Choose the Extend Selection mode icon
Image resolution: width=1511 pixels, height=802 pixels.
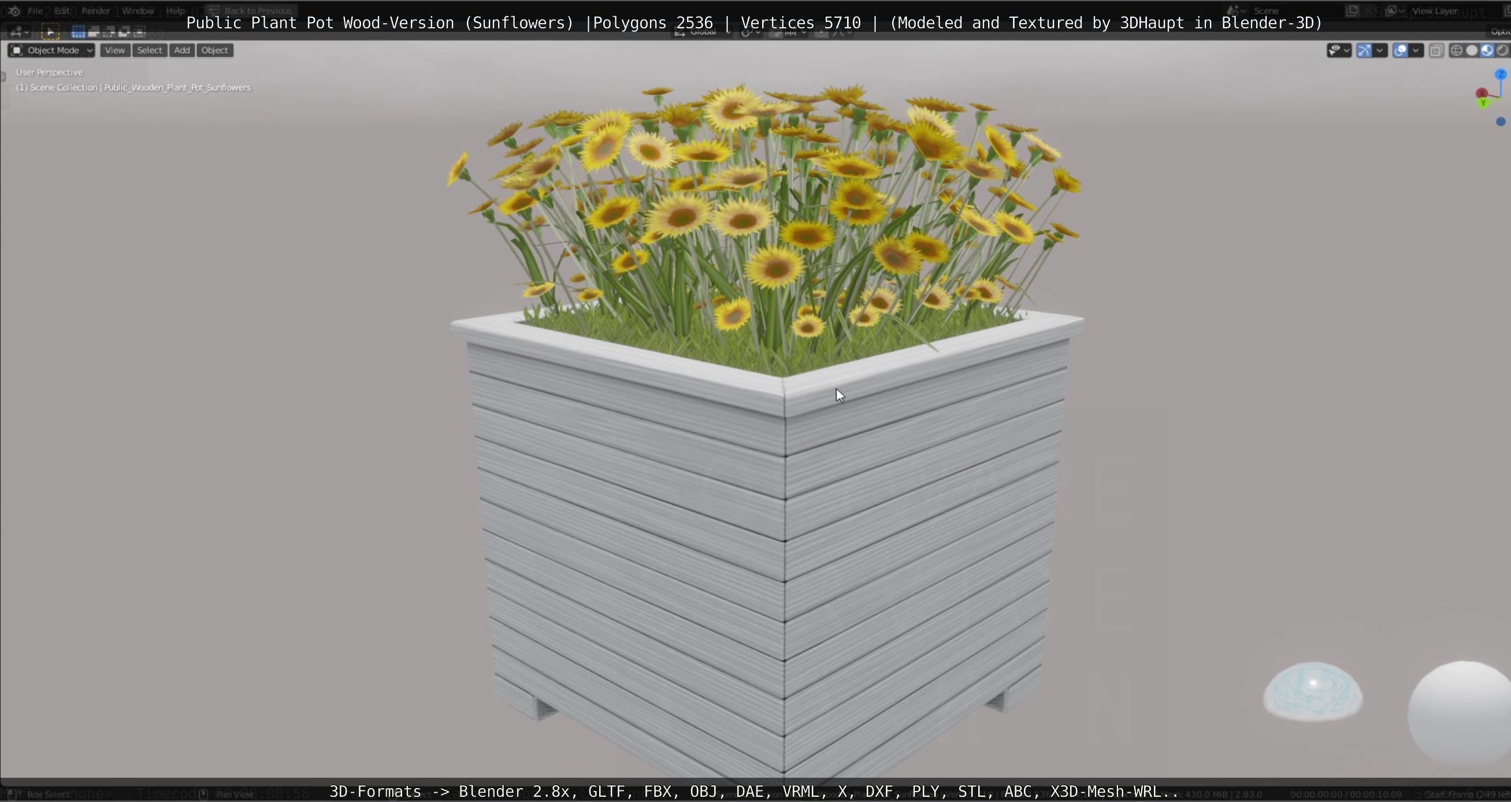click(94, 32)
